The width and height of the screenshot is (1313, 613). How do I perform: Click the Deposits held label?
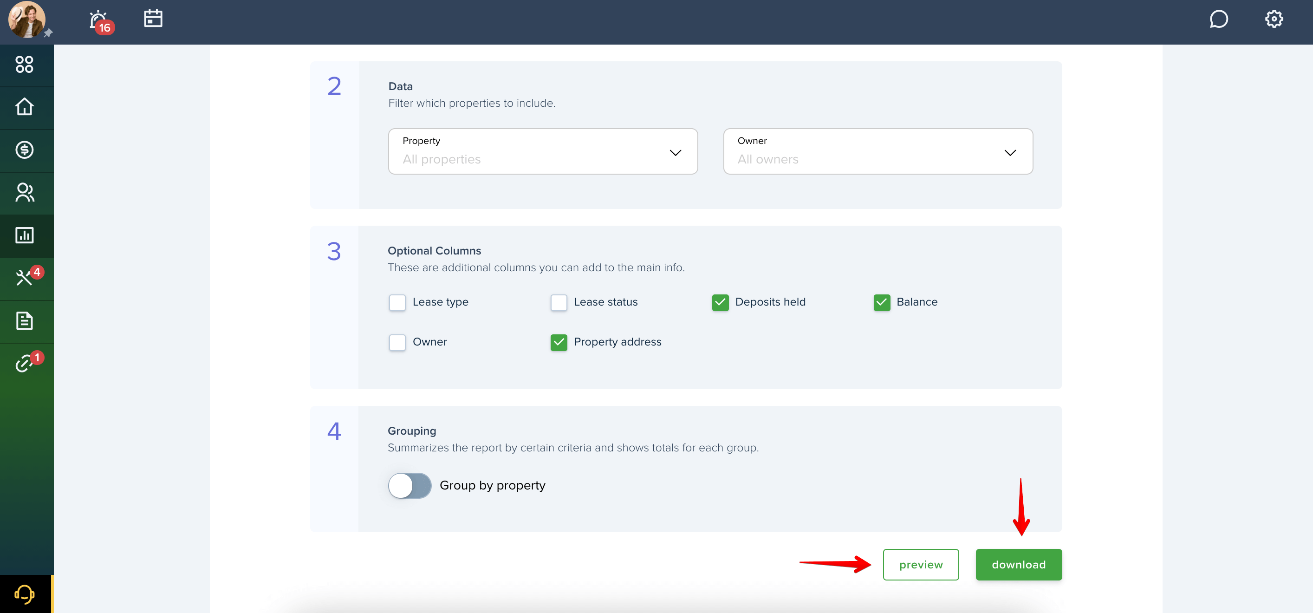point(770,302)
